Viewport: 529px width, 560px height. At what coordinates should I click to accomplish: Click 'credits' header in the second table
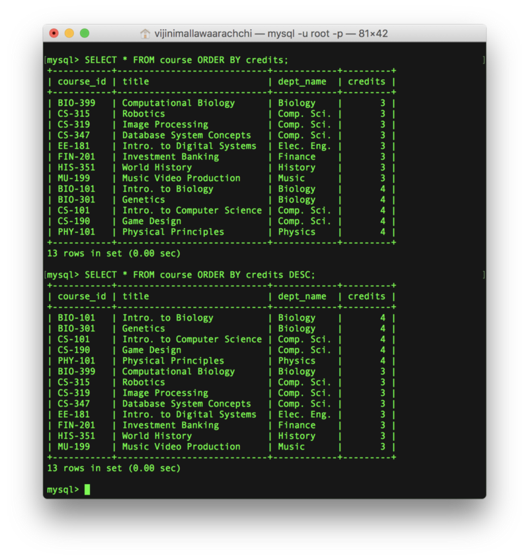tap(366, 297)
